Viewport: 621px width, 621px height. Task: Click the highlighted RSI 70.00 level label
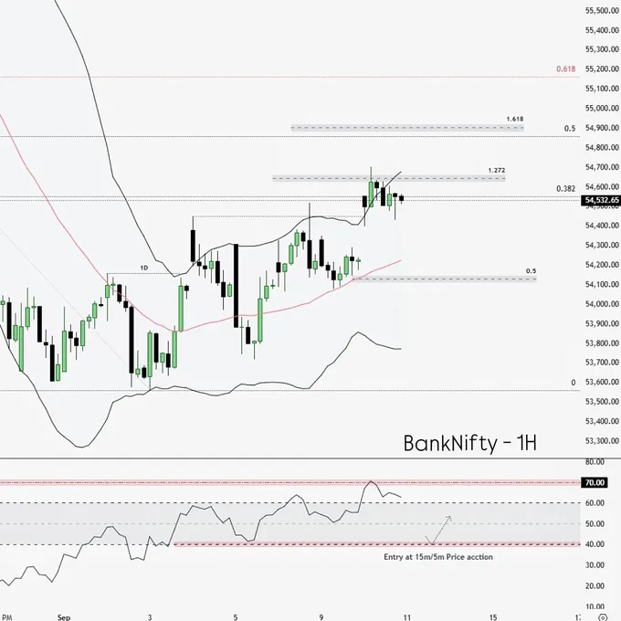(595, 482)
